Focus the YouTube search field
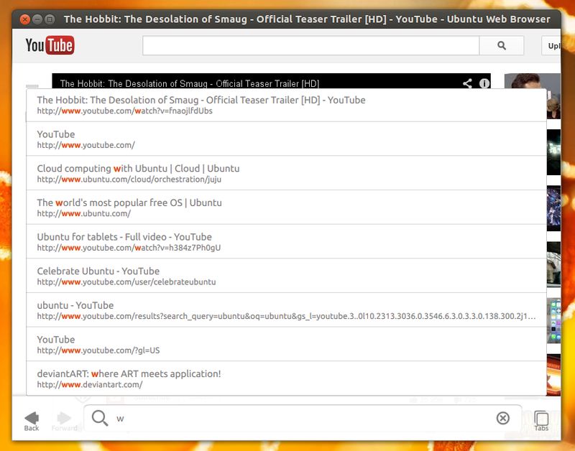575x451 pixels. point(311,45)
